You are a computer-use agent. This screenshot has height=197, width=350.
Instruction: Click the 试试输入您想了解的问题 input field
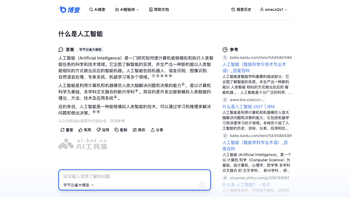(x=131, y=177)
